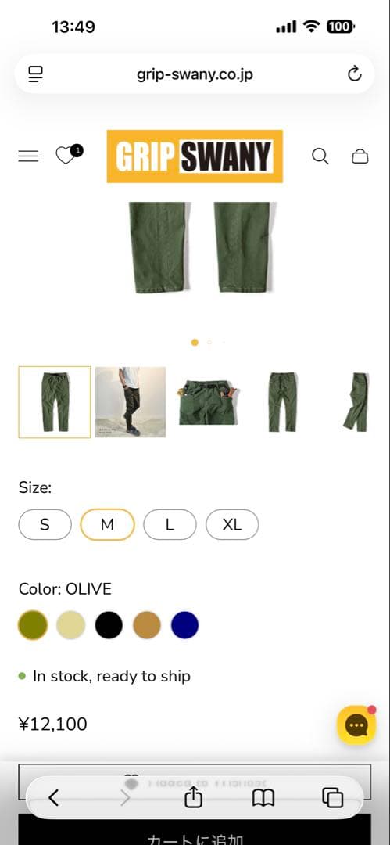Screen dimensions: 390x845
Task: Tap the search magnifier icon
Action: [x=320, y=156]
